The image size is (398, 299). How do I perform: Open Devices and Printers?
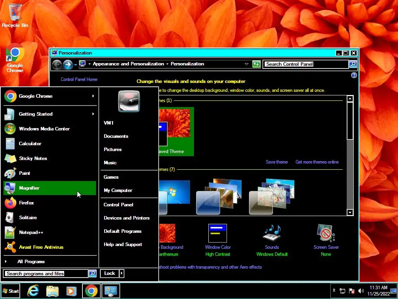point(127,218)
